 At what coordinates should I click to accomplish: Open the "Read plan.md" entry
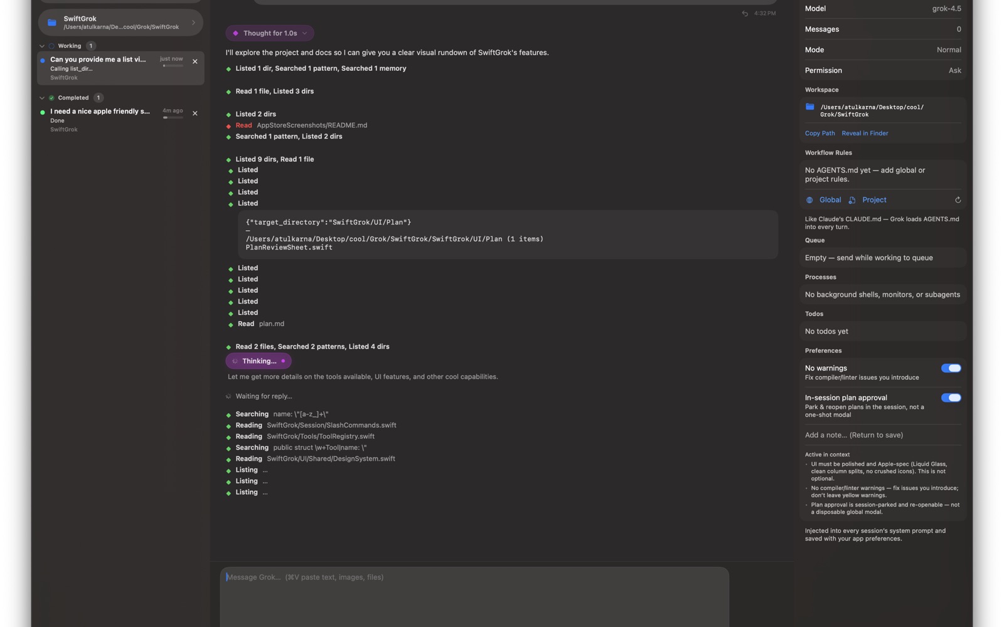261,324
